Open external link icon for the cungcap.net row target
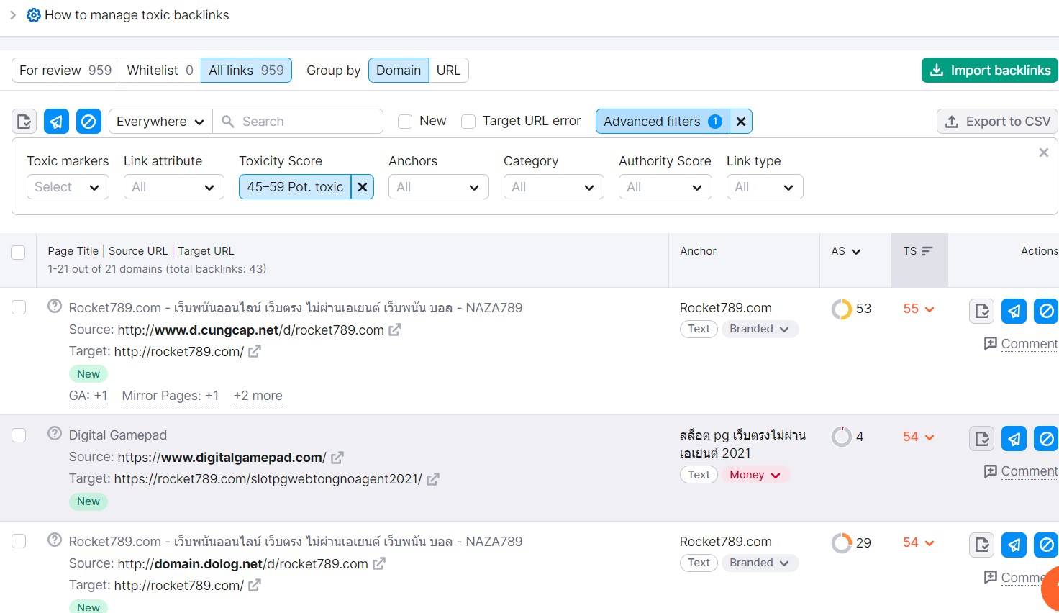The width and height of the screenshot is (1059, 613). point(255,351)
